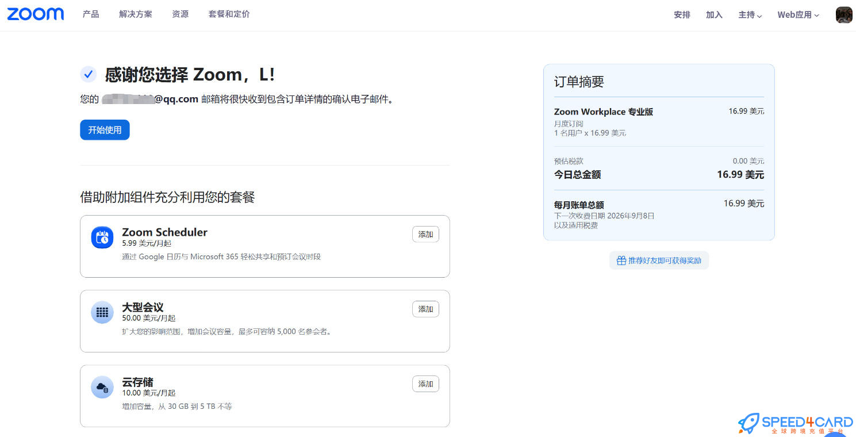Open the 解决方案 menu
Viewport: 856px width, 437px height.
click(x=136, y=14)
